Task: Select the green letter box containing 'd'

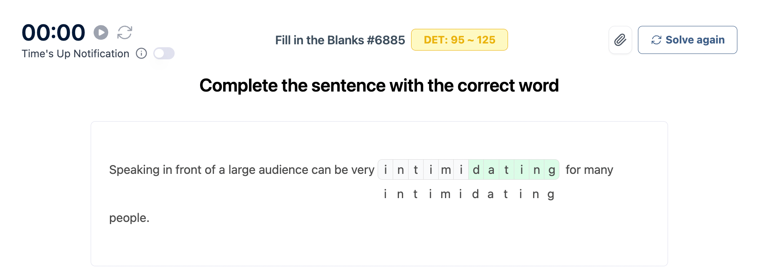Action: (x=476, y=170)
